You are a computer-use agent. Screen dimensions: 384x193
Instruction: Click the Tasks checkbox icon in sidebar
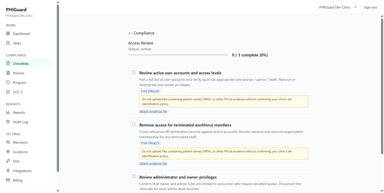(8, 43)
